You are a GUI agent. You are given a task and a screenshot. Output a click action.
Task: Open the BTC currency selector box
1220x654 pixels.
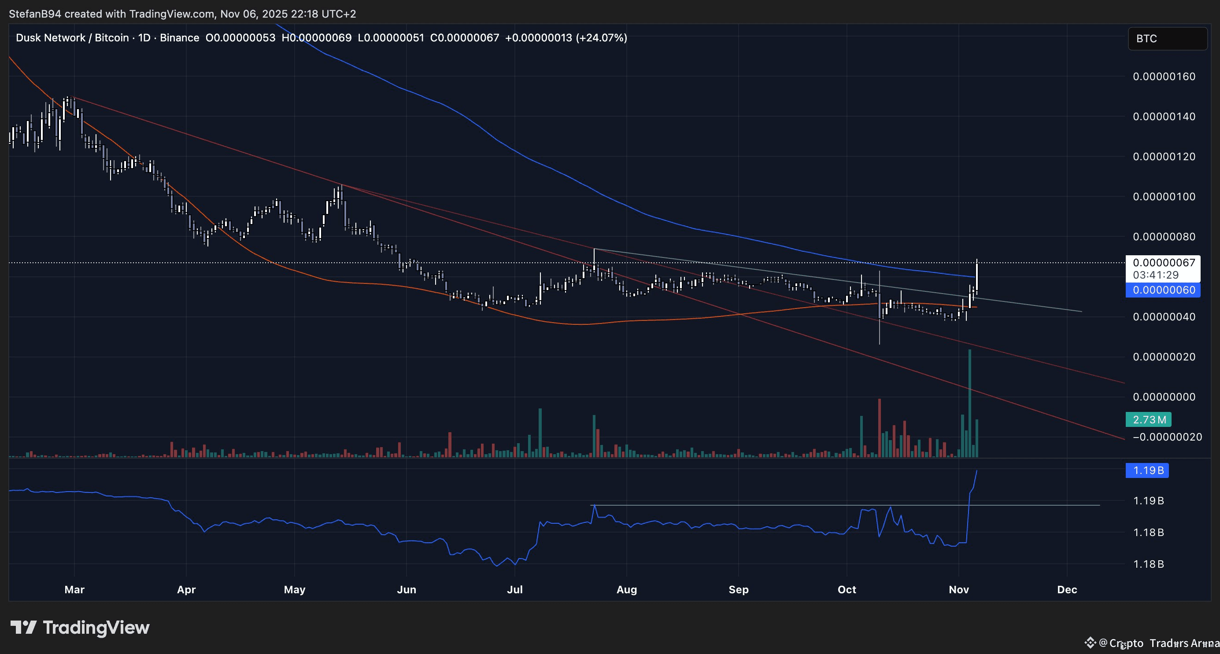point(1168,38)
